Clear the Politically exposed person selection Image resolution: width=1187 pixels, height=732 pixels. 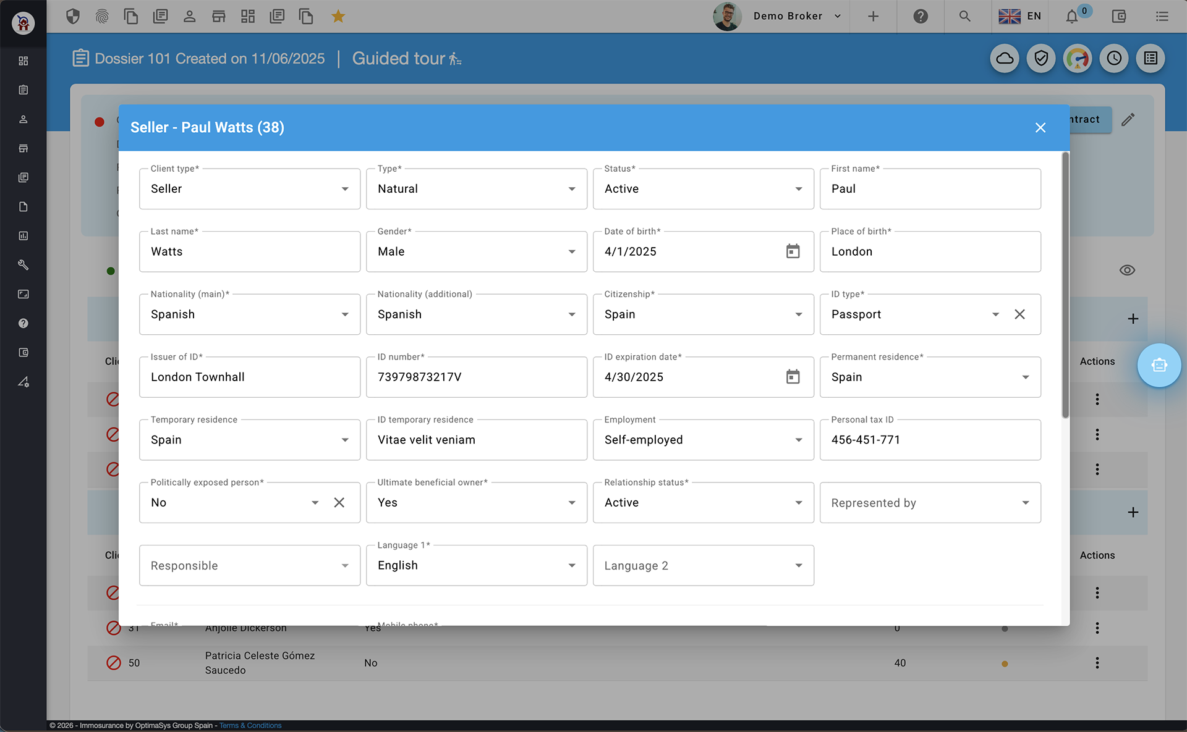[339, 502]
